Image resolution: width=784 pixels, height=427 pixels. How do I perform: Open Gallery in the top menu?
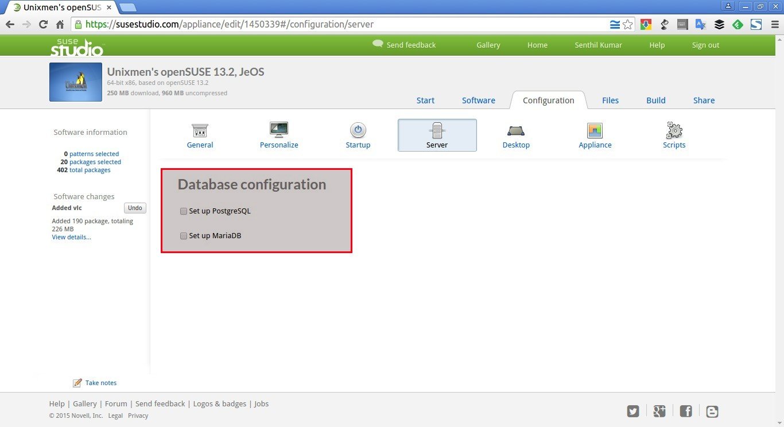488,45
